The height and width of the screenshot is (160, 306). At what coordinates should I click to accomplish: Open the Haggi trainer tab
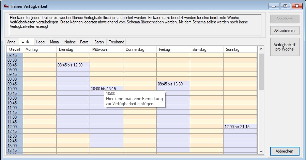40,42
